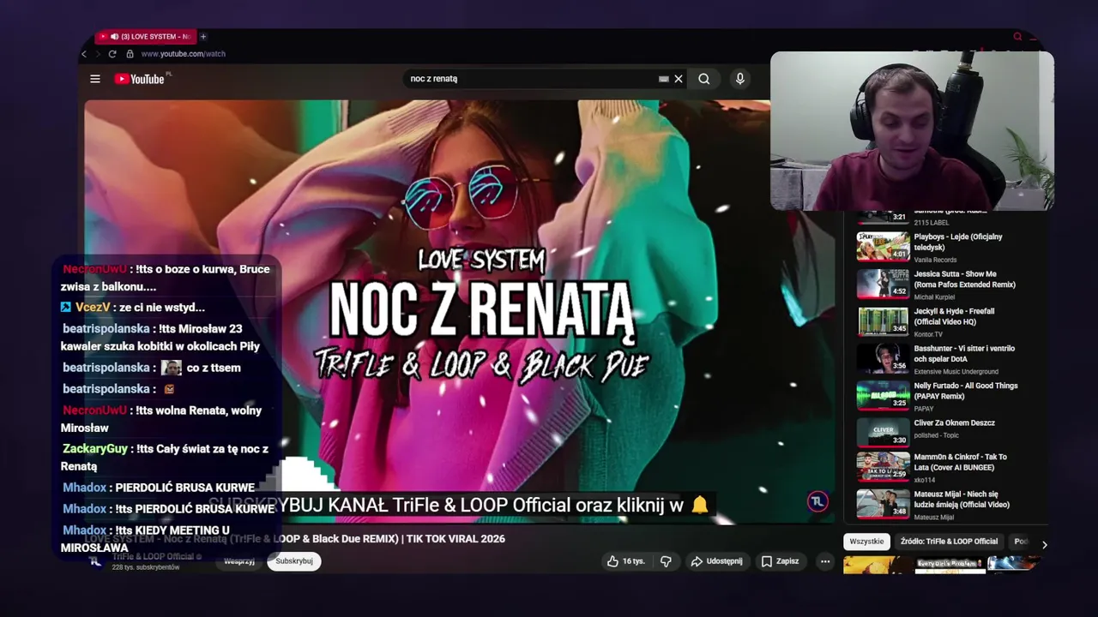The width and height of the screenshot is (1098, 617).
Task: Open Mamm0n & Cinkrof Tak To Lata thumbnail
Action: click(883, 466)
